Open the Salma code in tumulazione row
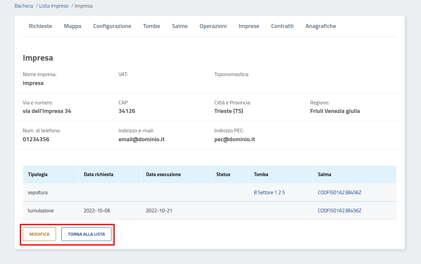The image size is (421, 264). (340, 211)
